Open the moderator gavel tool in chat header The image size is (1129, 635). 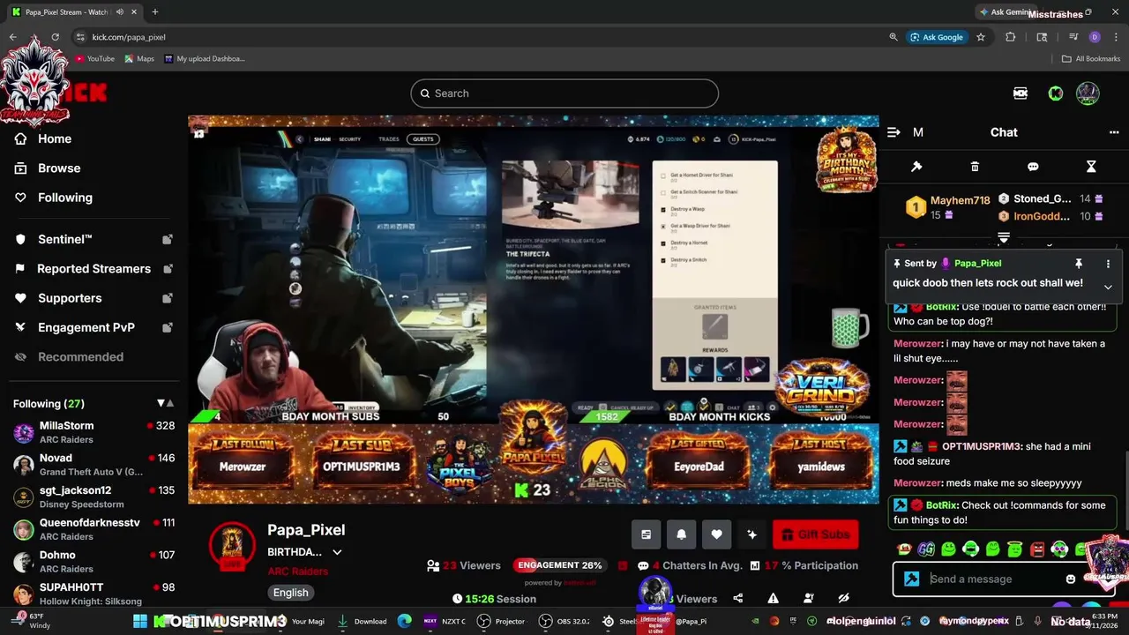point(916,167)
